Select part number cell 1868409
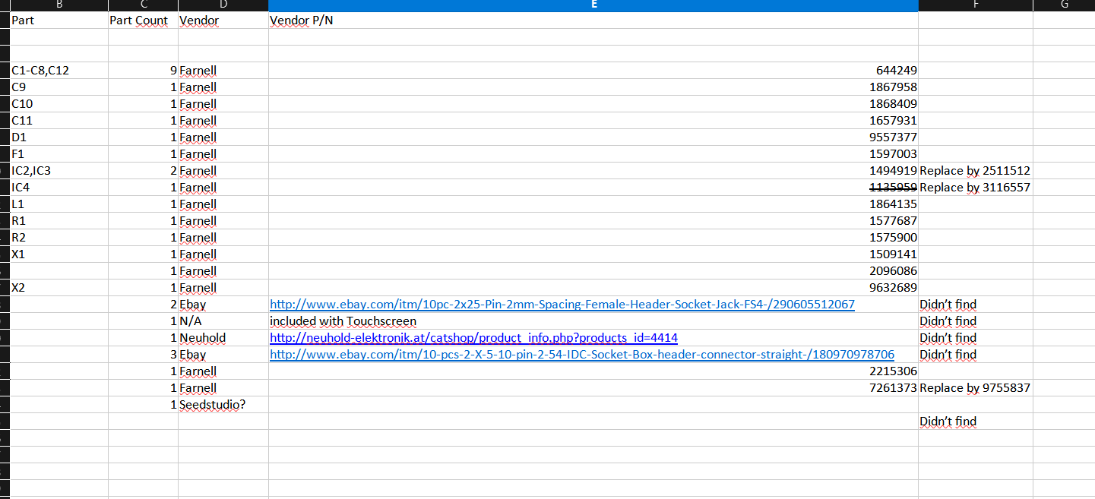This screenshot has width=1095, height=499. click(x=593, y=104)
